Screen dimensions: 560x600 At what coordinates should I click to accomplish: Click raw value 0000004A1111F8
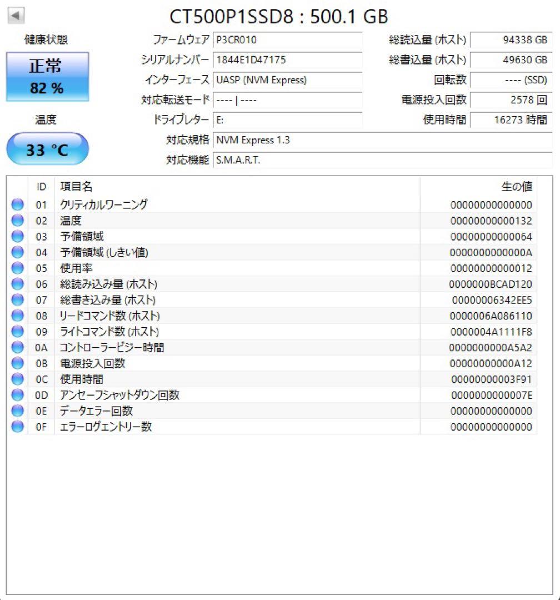coord(491,332)
